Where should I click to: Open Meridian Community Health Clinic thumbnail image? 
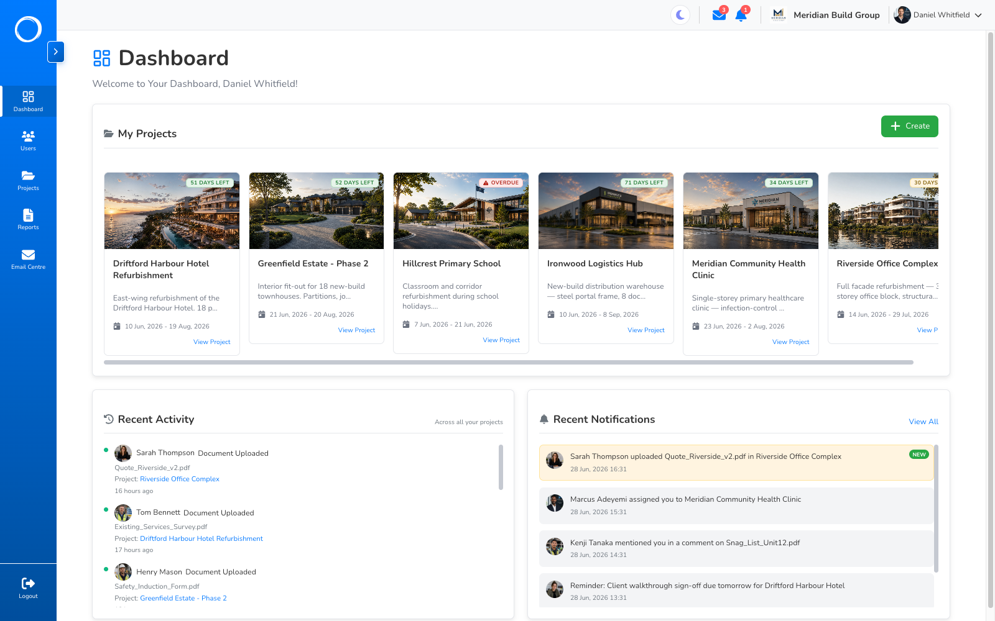(751, 211)
